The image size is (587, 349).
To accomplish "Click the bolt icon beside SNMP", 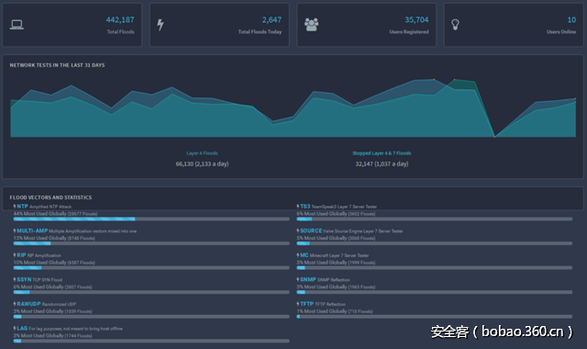I will (298, 279).
